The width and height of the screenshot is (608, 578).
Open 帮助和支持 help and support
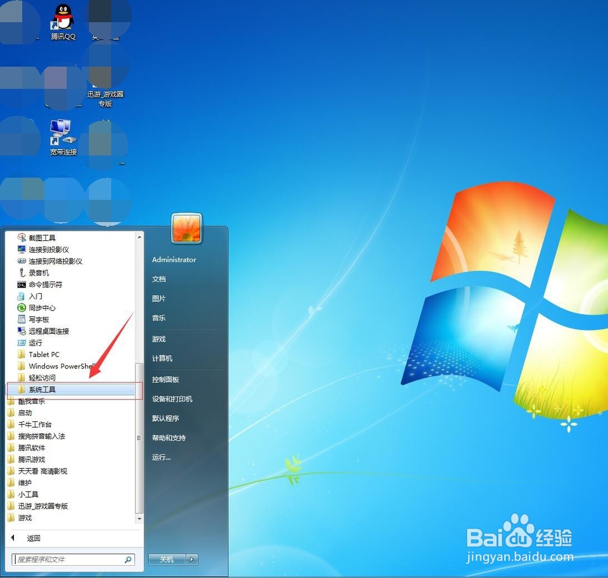[x=169, y=438]
